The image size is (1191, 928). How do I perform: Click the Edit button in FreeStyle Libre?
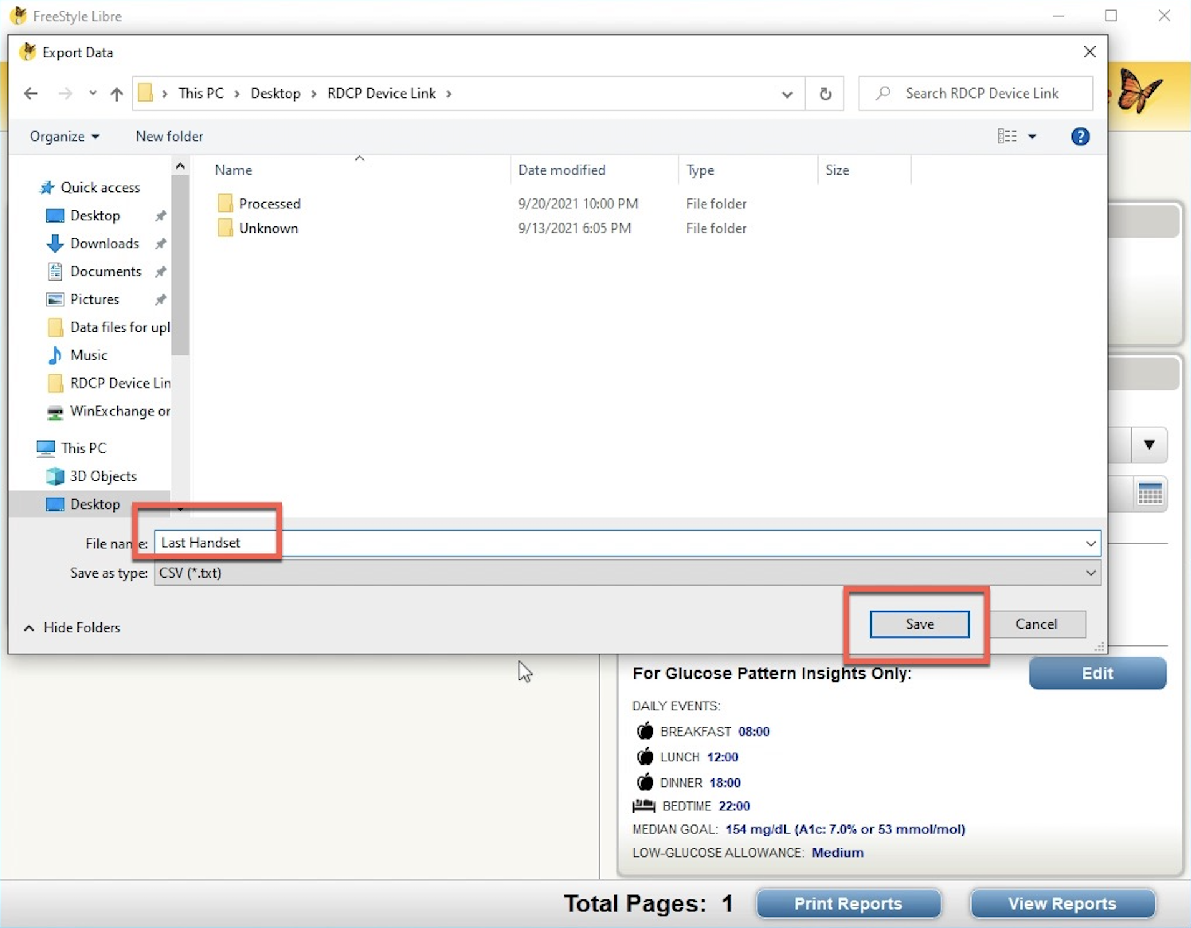pos(1097,674)
